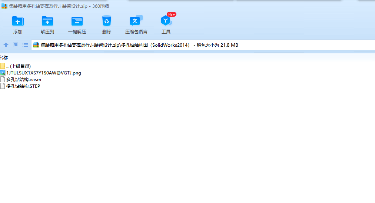Viewport: 375px width, 203px height.
Task: Select the .. (上级目录) parent directory entry
Action: (x=19, y=66)
